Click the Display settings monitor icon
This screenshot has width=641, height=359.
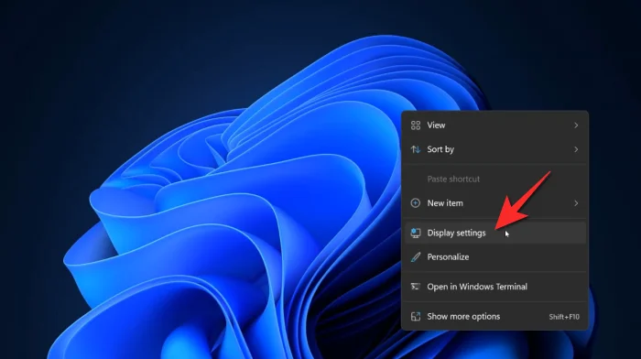[416, 233]
